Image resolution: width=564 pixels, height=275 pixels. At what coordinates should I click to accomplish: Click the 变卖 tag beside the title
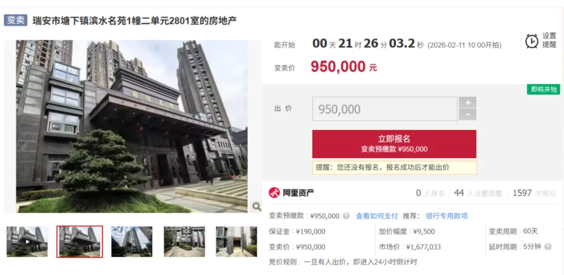point(16,20)
